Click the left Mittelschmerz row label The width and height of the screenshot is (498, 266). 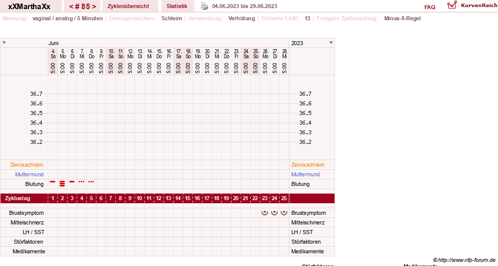[x=27, y=222]
